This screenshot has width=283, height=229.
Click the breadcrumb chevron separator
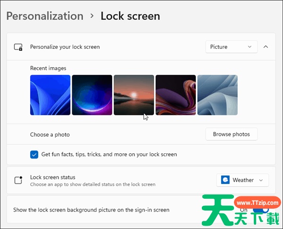coord(92,16)
